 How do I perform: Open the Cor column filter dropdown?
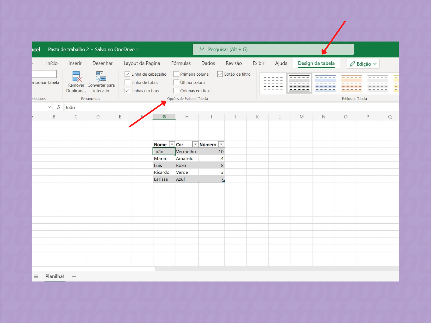click(x=195, y=144)
